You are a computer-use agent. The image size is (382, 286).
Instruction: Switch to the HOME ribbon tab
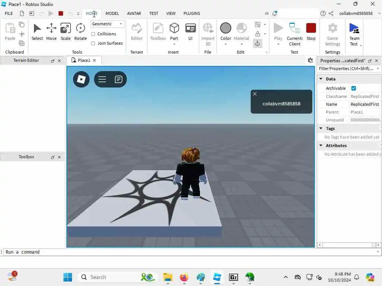coord(92,13)
